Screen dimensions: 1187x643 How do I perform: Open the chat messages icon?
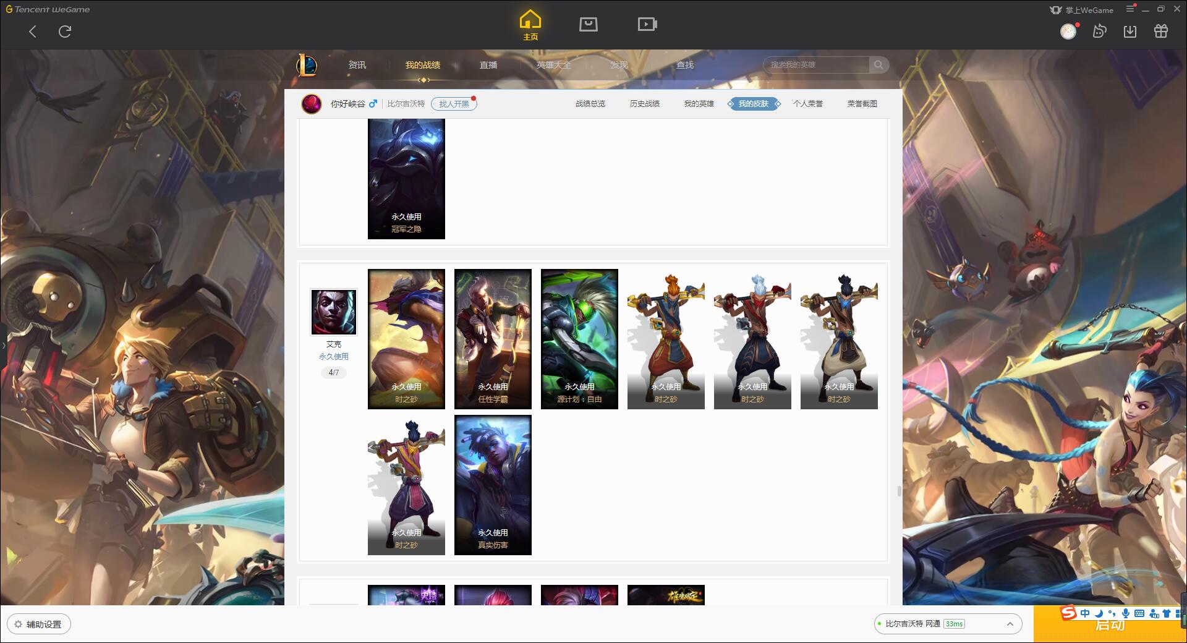click(1099, 31)
